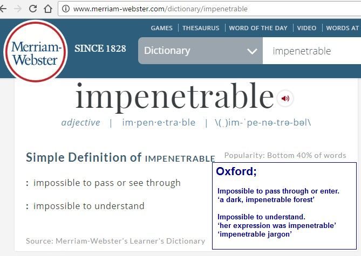Open the Video menu item
This screenshot has width=361, height=256.
pos(306,28)
